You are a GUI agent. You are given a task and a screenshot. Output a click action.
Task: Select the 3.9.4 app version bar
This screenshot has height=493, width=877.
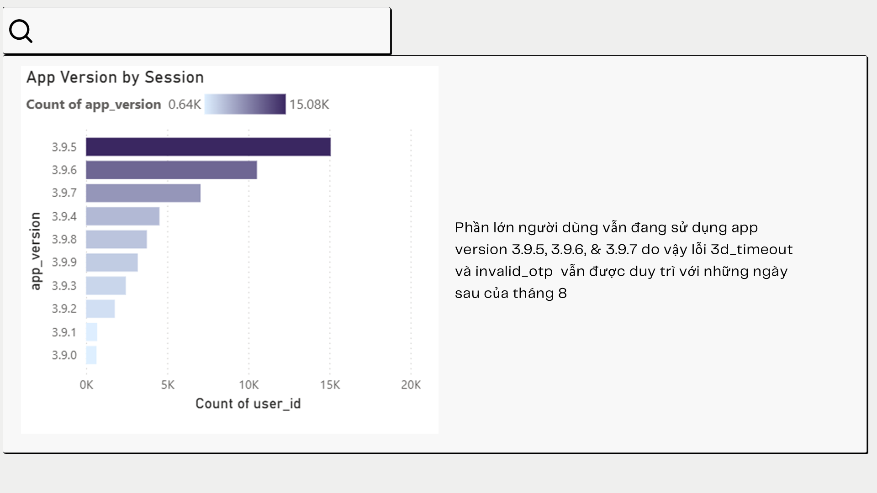click(x=122, y=216)
